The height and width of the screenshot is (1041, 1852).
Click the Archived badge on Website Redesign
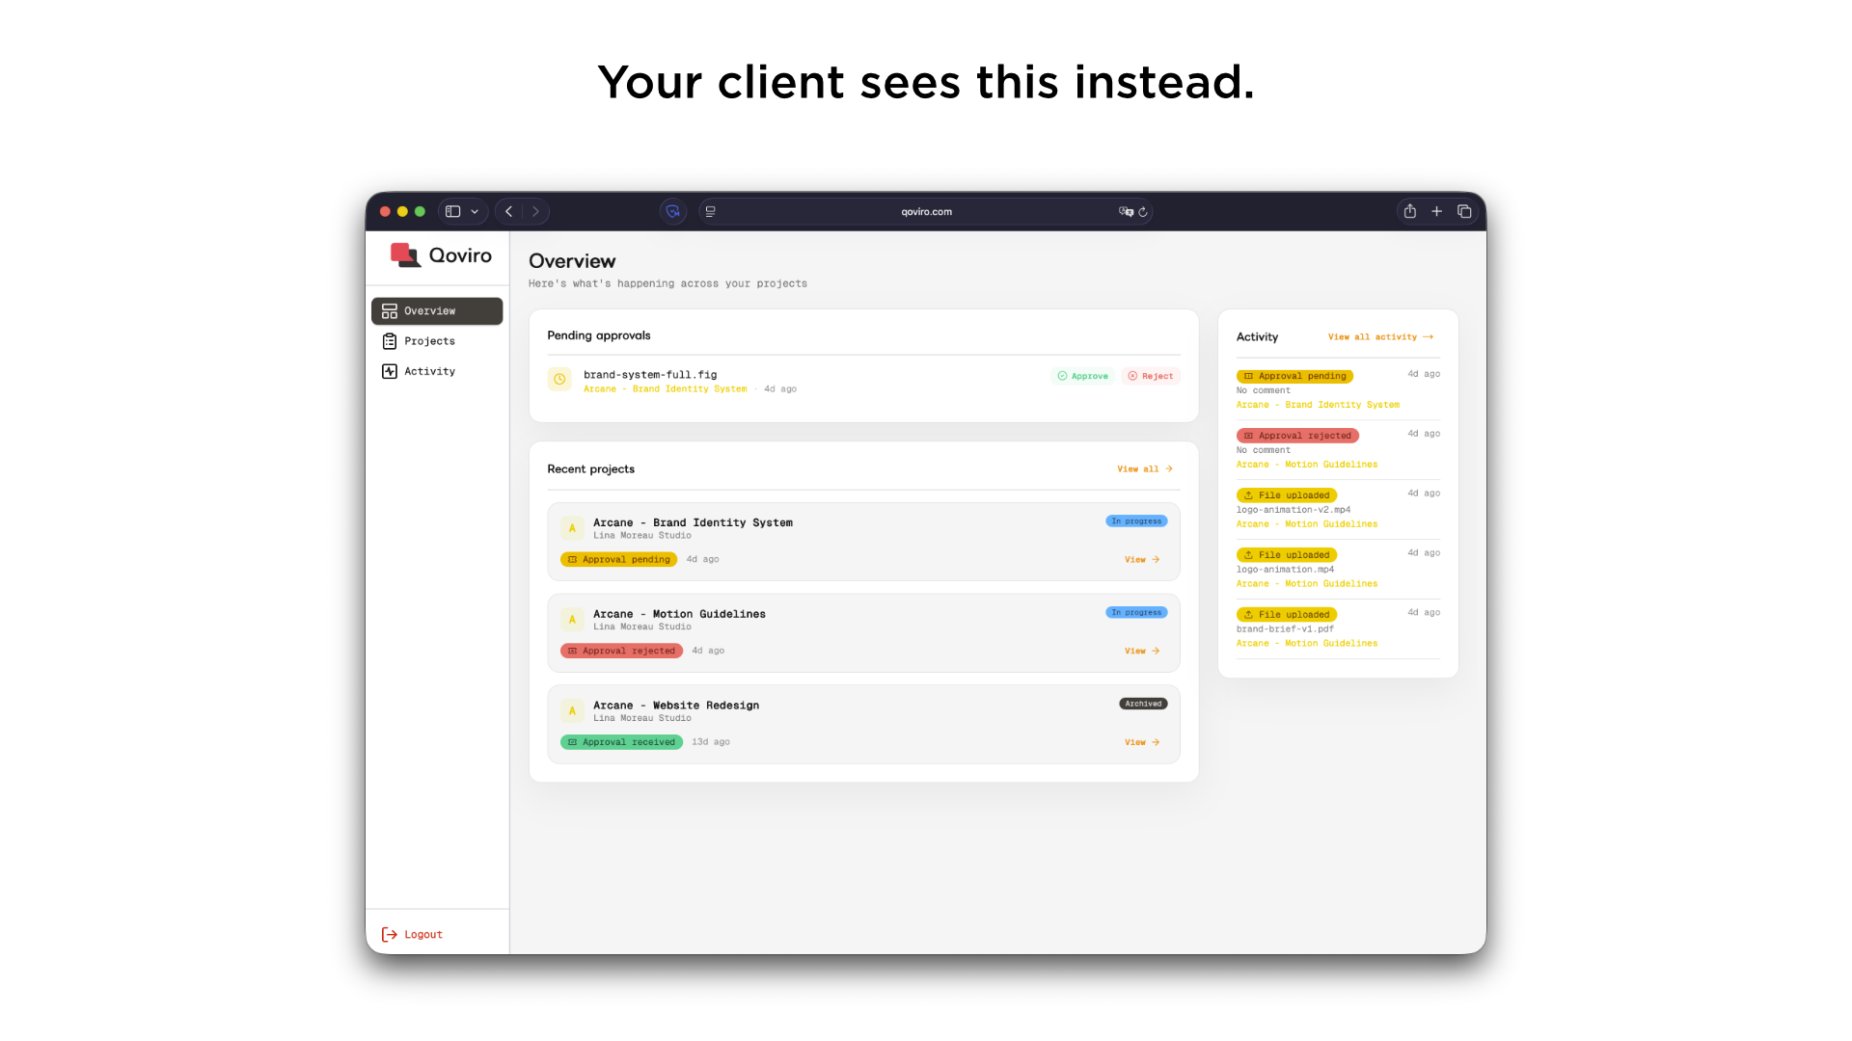[x=1143, y=704]
